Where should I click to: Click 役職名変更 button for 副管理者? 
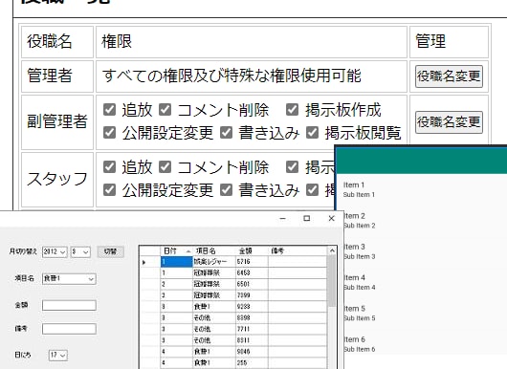click(449, 122)
